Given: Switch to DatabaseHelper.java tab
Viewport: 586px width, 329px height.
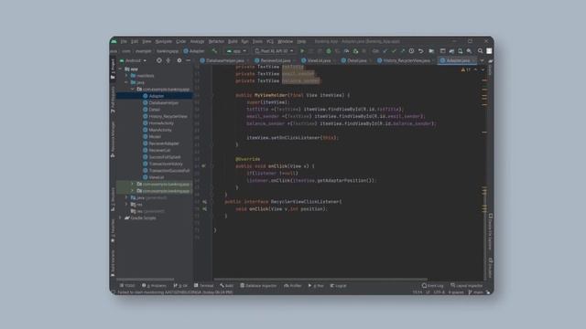Looking at the screenshot, I should click(224, 60).
